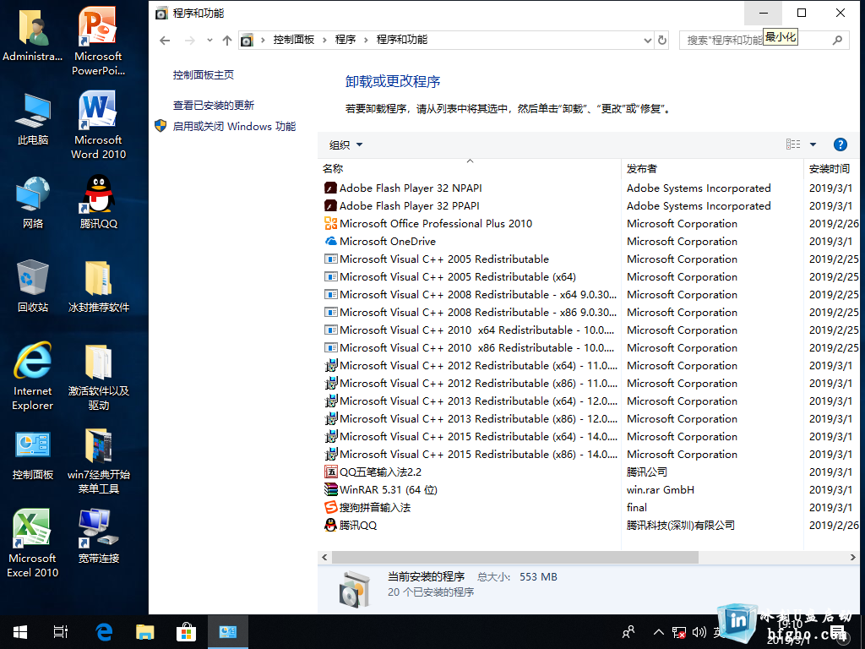Click the horizontal scrollbar thumb
The image size is (865, 649).
pyautogui.click(x=514, y=558)
